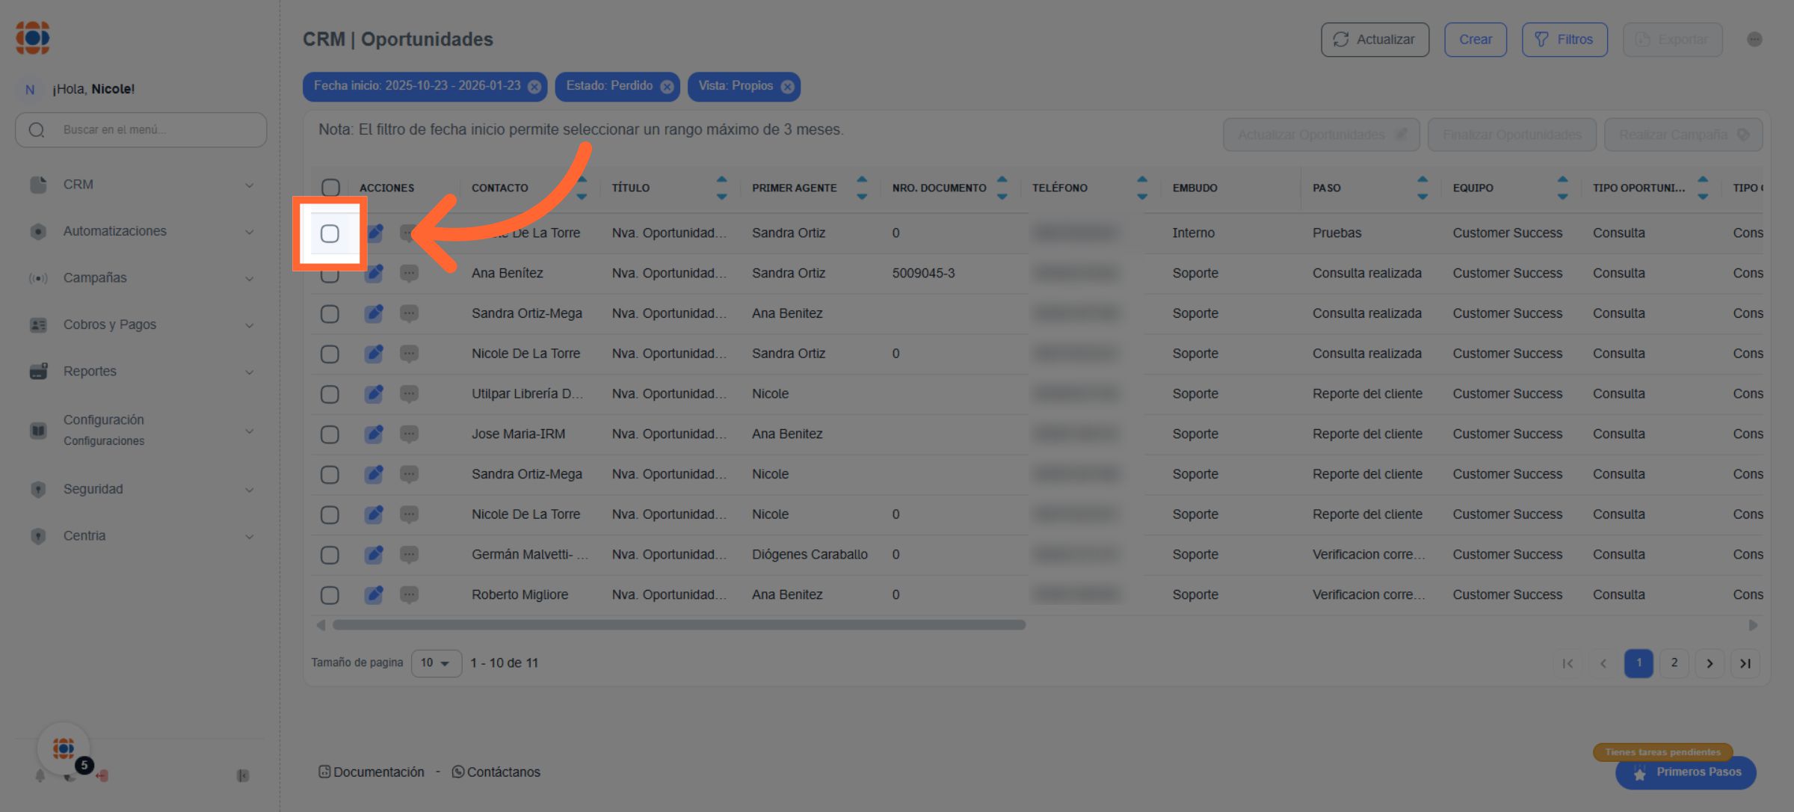Remove the Estado: Perdido filter chip
This screenshot has height=812, width=1794.
click(x=667, y=87)
